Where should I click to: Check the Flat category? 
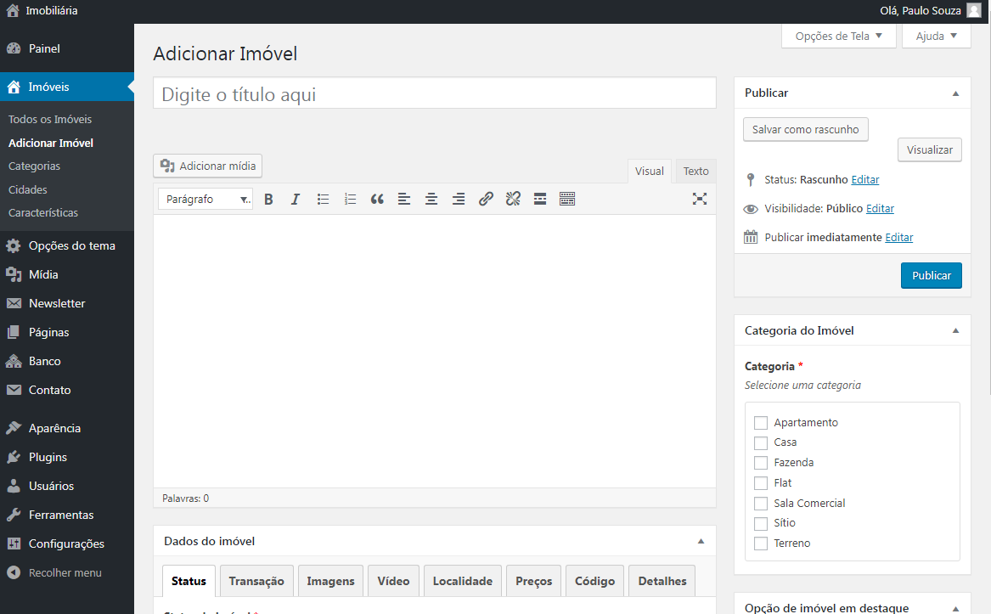click(x=761, y=483)
